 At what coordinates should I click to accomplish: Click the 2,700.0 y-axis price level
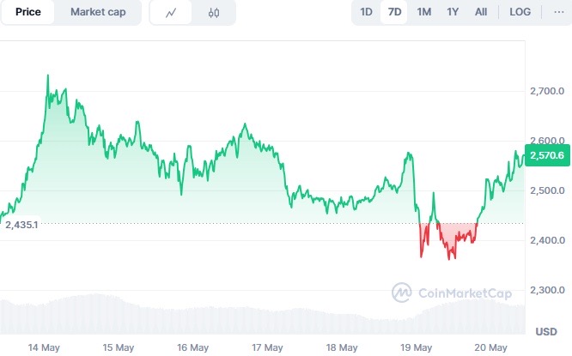tap(547, 91)
